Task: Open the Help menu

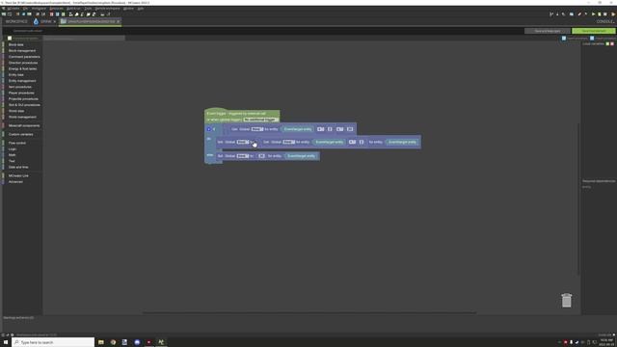Action: pos(141,9)
